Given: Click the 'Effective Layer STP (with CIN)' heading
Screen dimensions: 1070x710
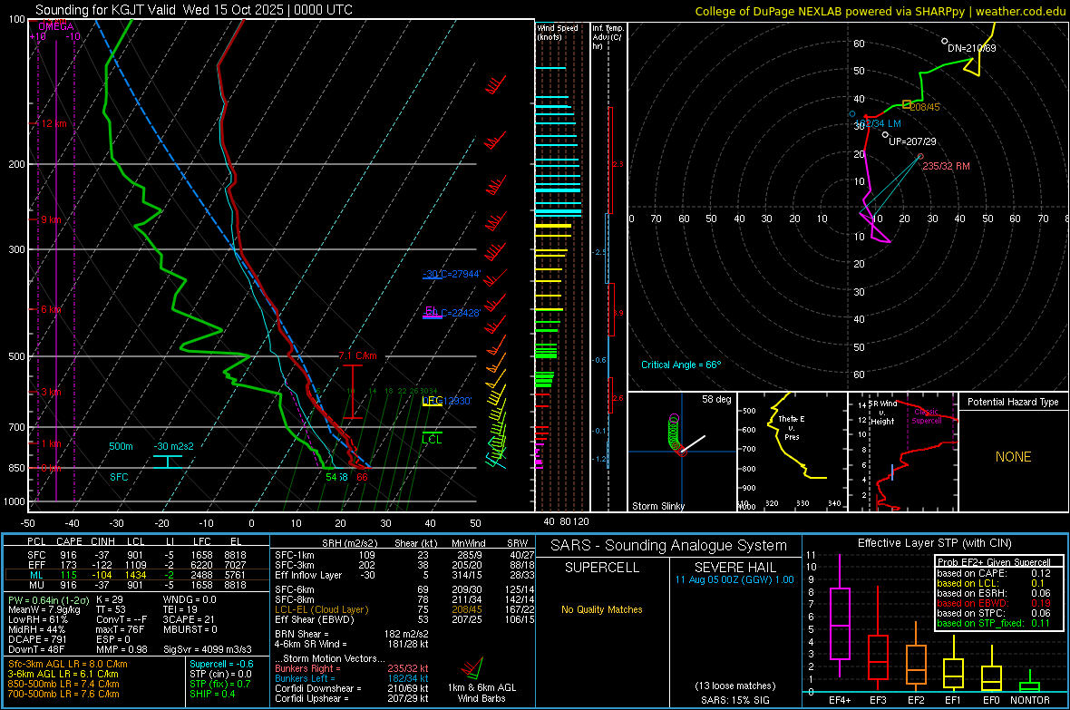Looking at the screenshot, I should [934, 543].
